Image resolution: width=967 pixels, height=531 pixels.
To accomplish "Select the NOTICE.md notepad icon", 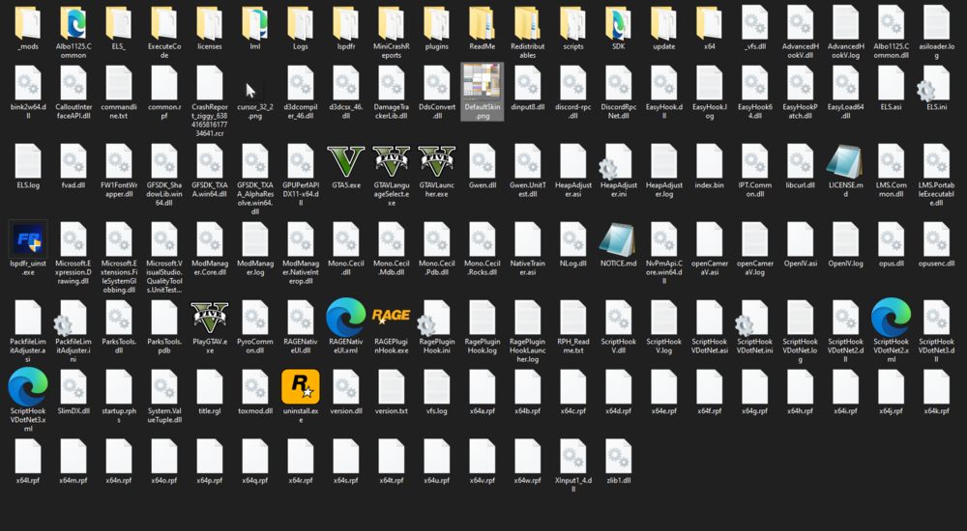I will [x=618, y=239].
